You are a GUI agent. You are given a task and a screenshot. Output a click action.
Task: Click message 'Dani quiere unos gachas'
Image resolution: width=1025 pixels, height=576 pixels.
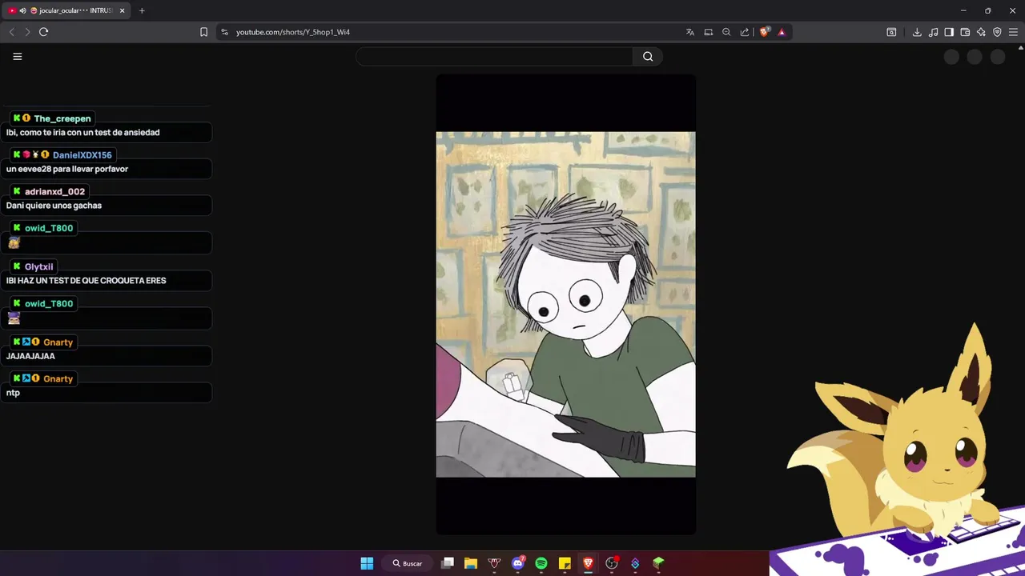point(54,206)
